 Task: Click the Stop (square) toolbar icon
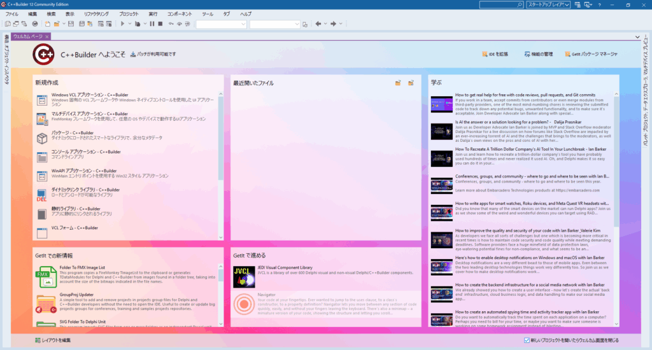pos(160,24)
